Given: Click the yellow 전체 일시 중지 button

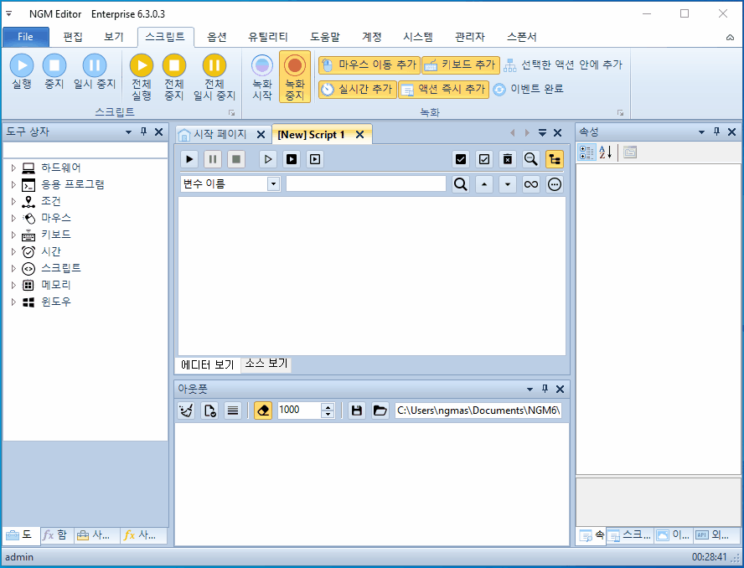Looking at the screenshot, I should [x=214, y=77].
